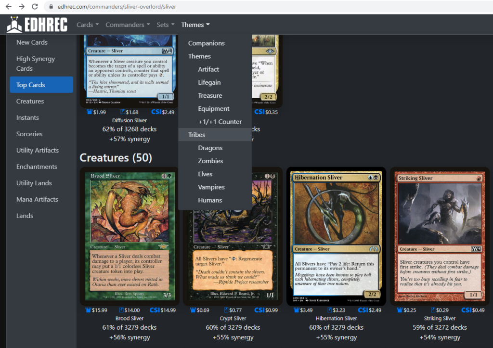Click the Top Cards sidebar button
Screen dimensions: 493x348
(x=41, y=85)
